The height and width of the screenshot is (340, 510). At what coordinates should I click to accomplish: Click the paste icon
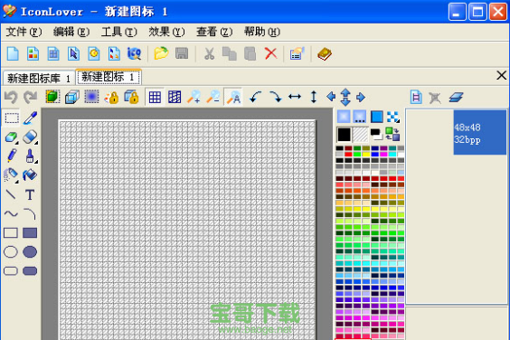tap(250, 53)
